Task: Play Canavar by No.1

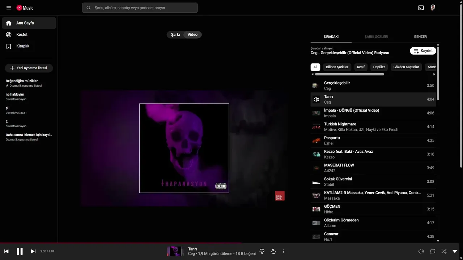Action: pyautogui.click(x=373, y=237)
